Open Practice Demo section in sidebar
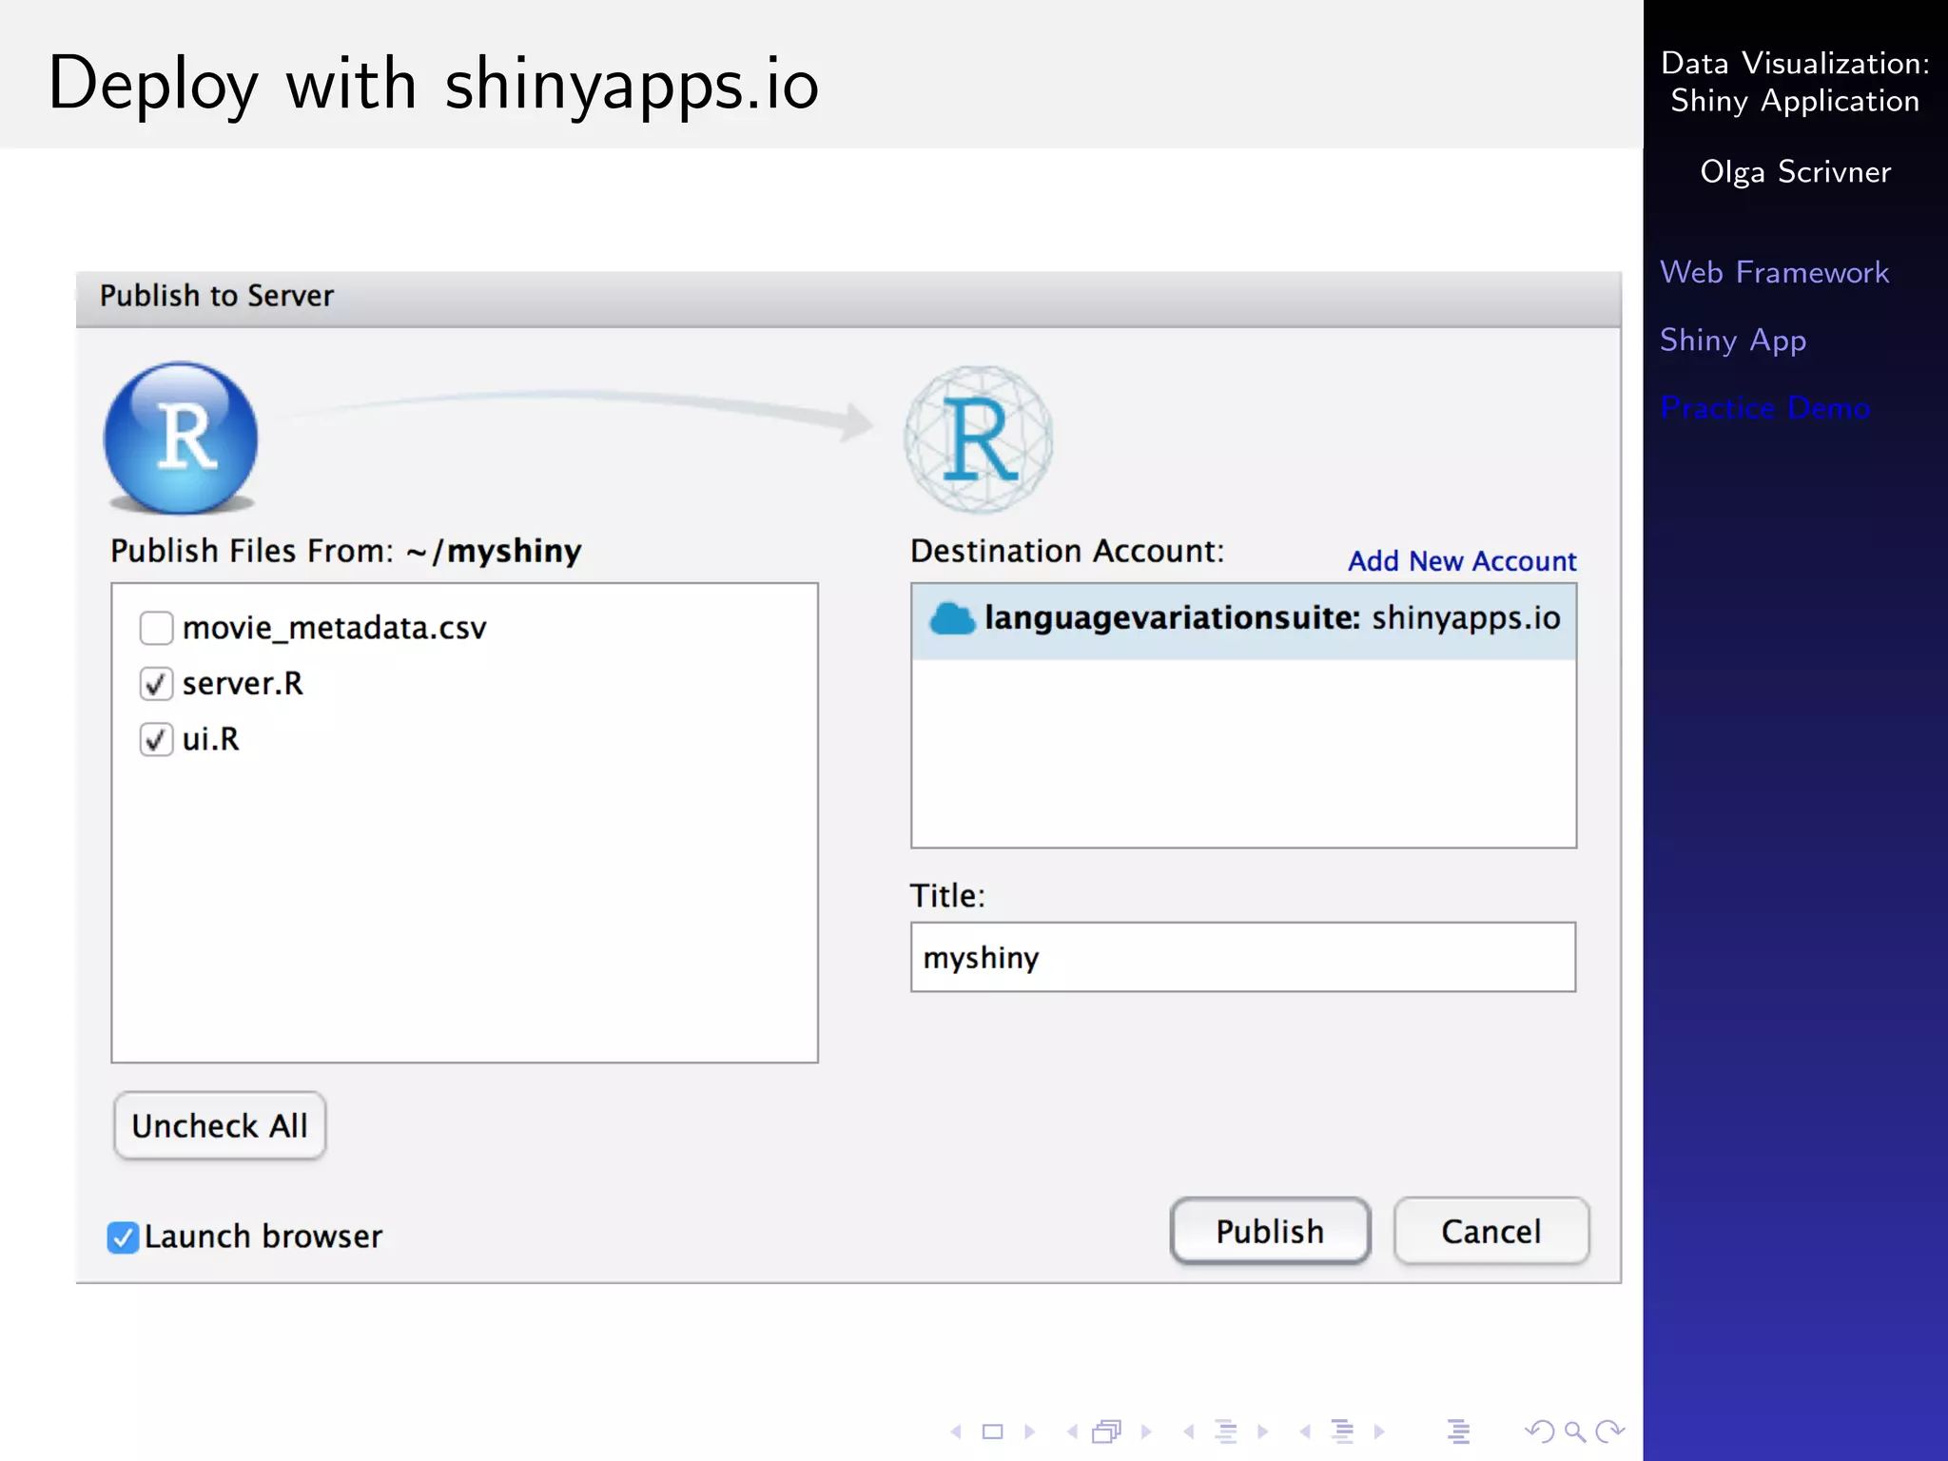 click(x=1765, y=408)
